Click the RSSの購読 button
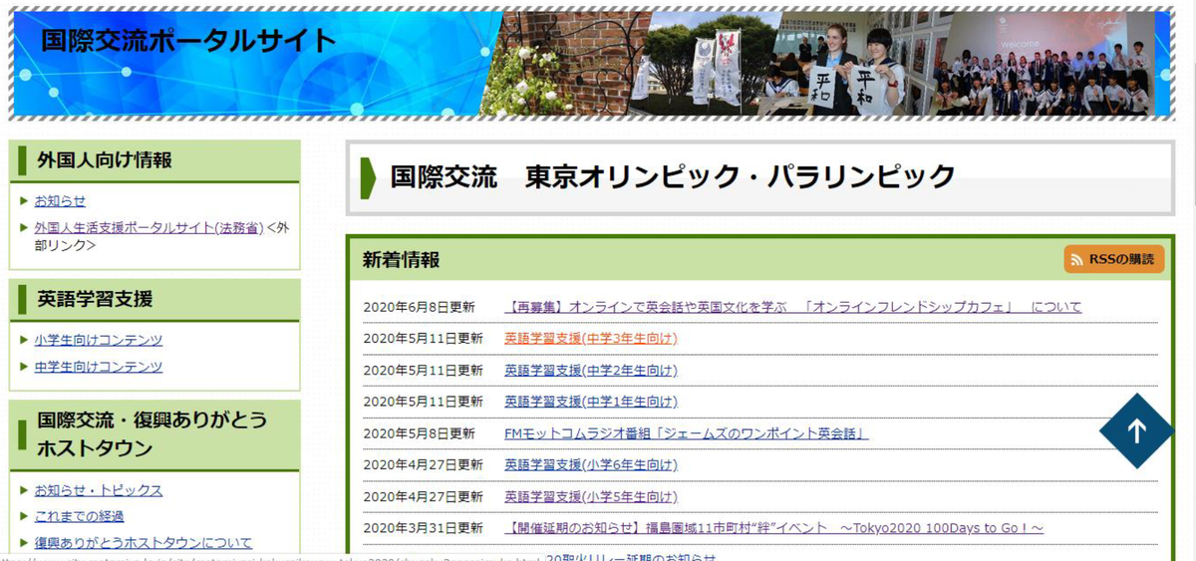Image resolution: width=1196 pixels, height=561 pixels. coord(1113,259)
